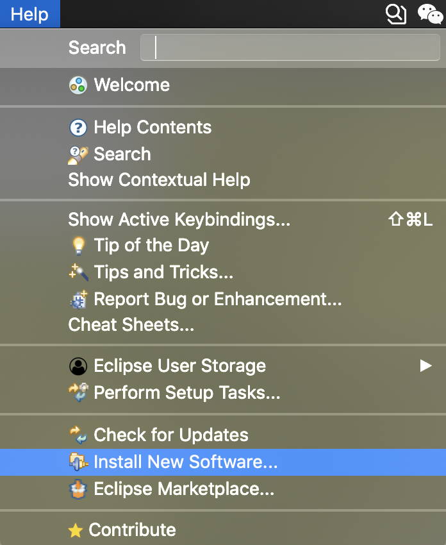
Task: Open Cheat Sheets...
Action: tap(223, 324)
